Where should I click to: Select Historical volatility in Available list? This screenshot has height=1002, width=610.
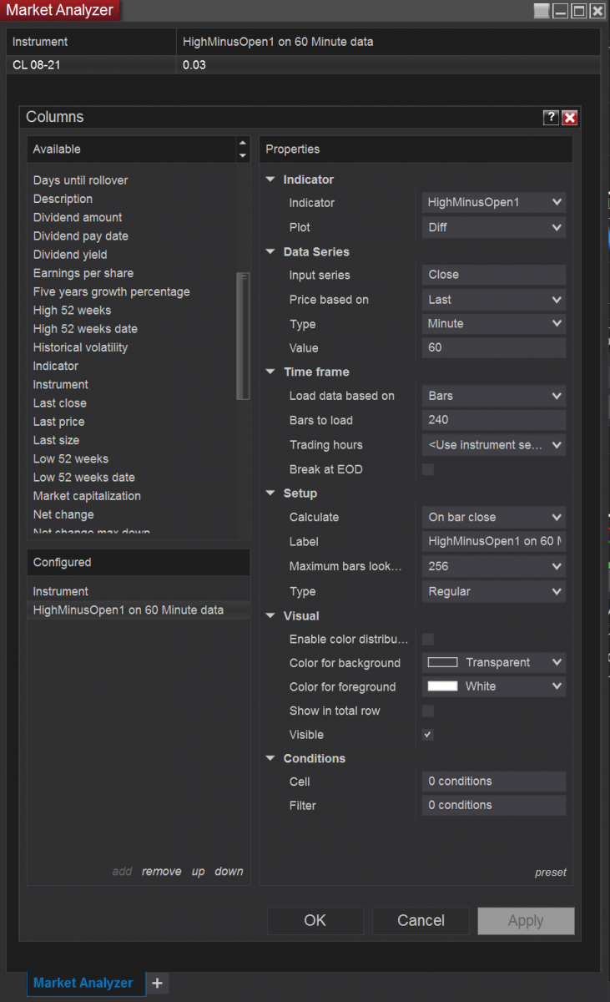(80, 347)
